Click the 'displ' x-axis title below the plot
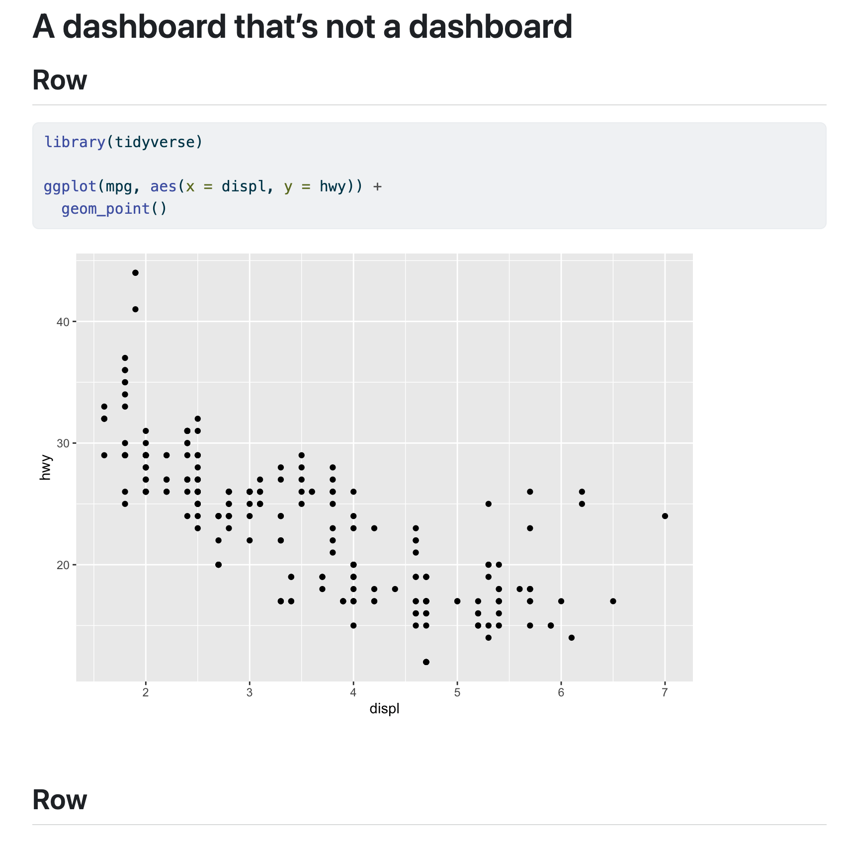The height and width of the screenshot is (847, 845). 384,709
